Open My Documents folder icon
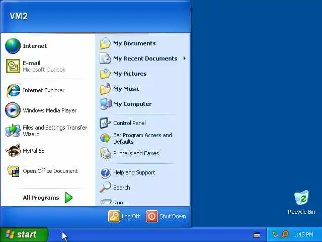322x242 pixels. point(105,43)
